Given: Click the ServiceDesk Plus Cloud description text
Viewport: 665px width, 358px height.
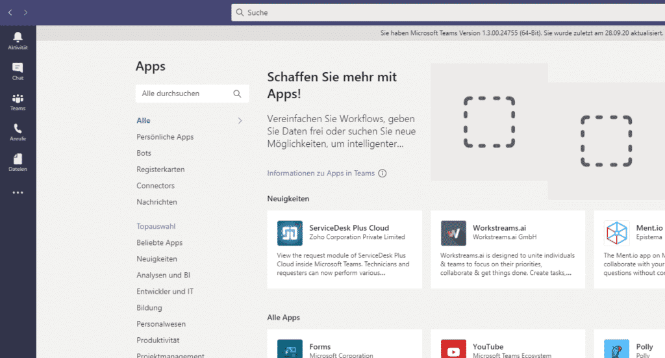Looking at the screenshot, I should tap(343, 264).
